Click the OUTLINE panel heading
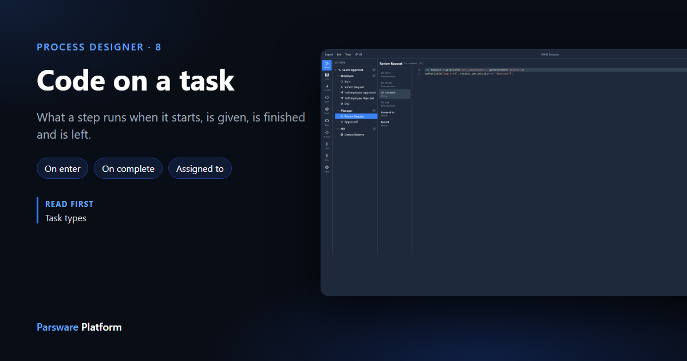This screenshot has width=687, height=361. tap(340, 62)
